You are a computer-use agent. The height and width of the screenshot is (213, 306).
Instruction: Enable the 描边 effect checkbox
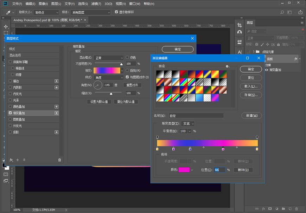click(x=10, y=81)
